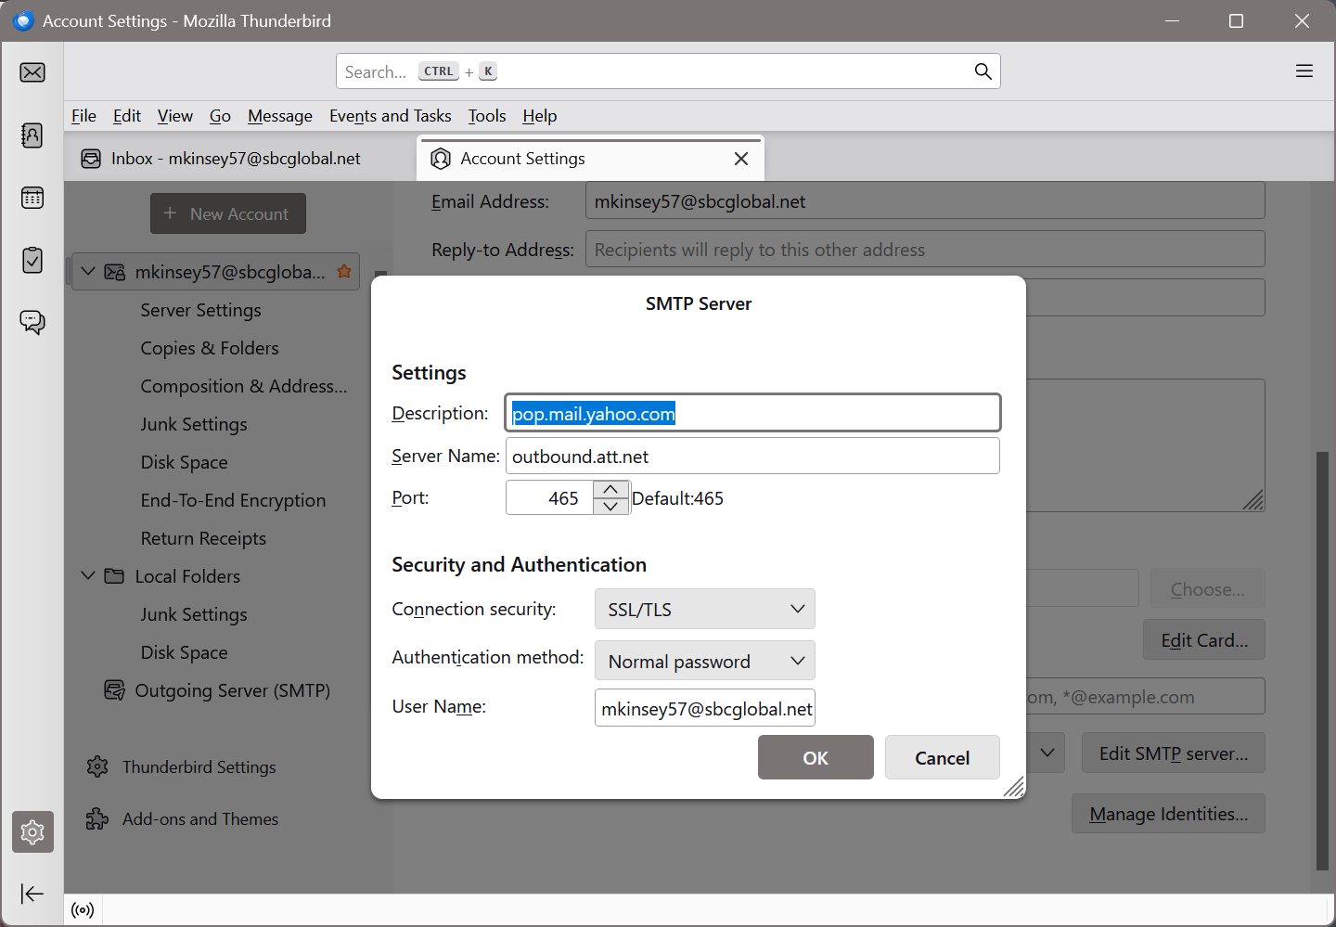The height and width of the screenshot is (927, 1336).
Task: Close the Account Settings tab
Action: pos(740,159)
